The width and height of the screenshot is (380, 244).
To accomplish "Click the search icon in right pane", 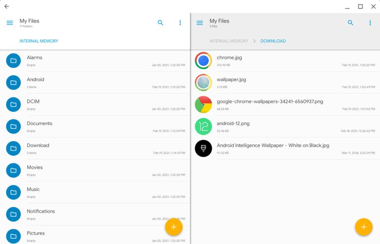I will 350,23.
